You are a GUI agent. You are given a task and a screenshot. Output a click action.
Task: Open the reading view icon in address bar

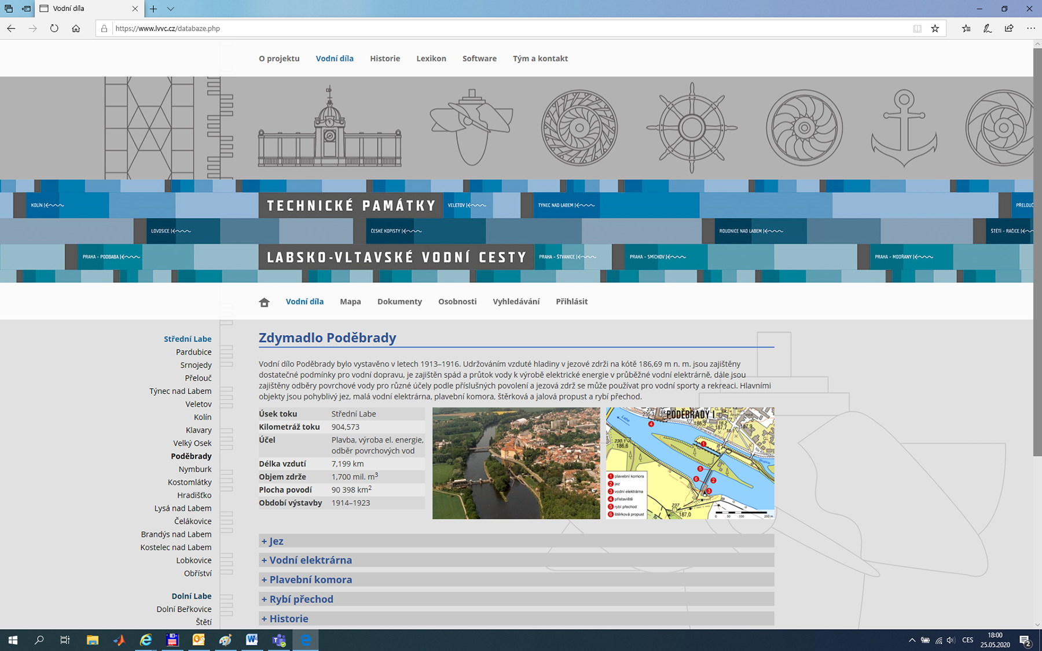click(917, 28)
